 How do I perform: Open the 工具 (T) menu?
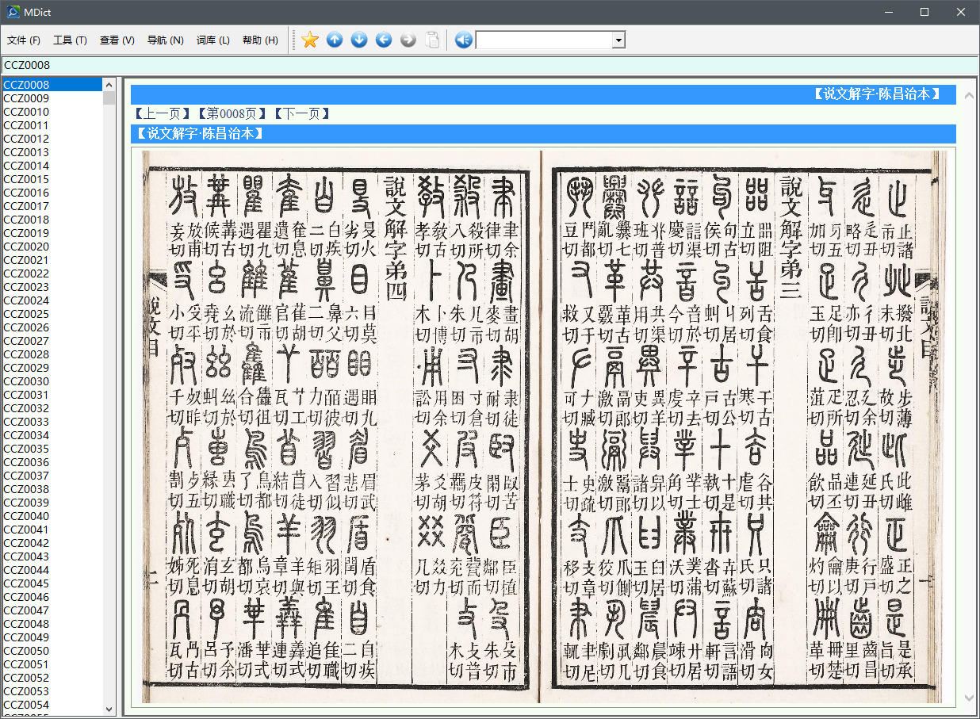tap(70, 40)
